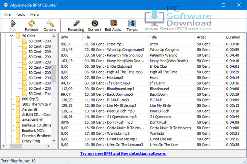Viewport: 247px width, 164px height.
Task: Select the ALBAN DR. - Gold folder
Action: tap(36, 115)
